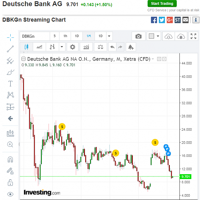Switch to first 1D interval button
The image size is (201, 200).
pos(77,36)
